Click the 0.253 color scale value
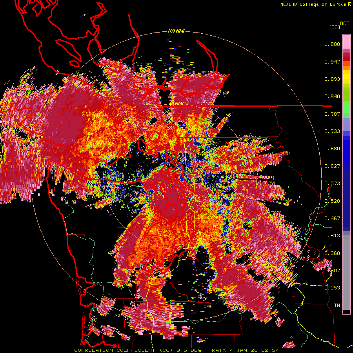Viewport: 353px width, 353px height. [332, 288]
